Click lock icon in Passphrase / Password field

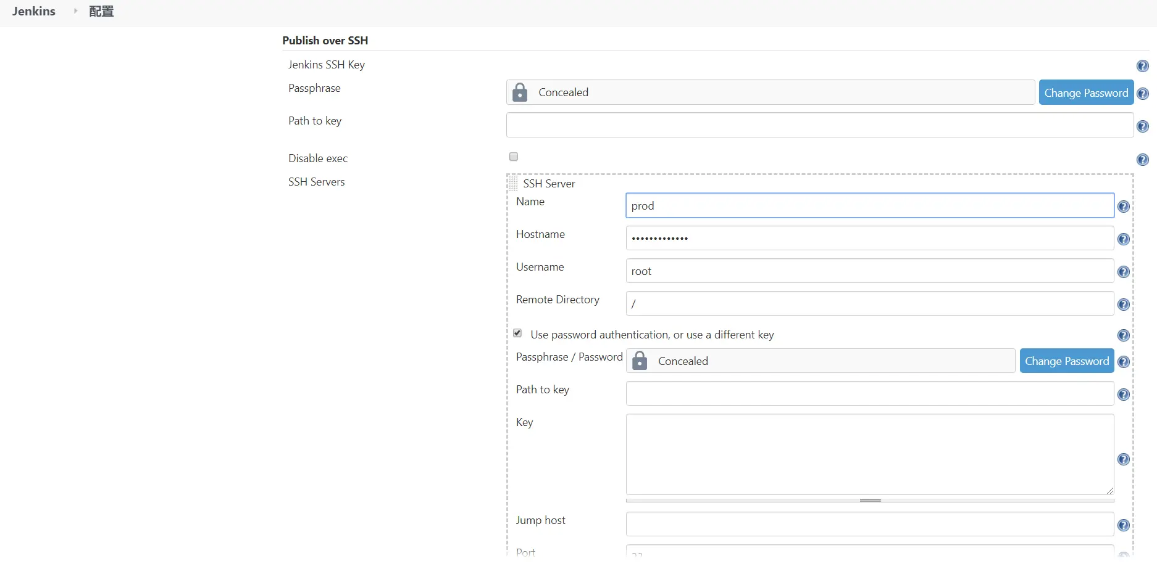[x=640, y=361]
